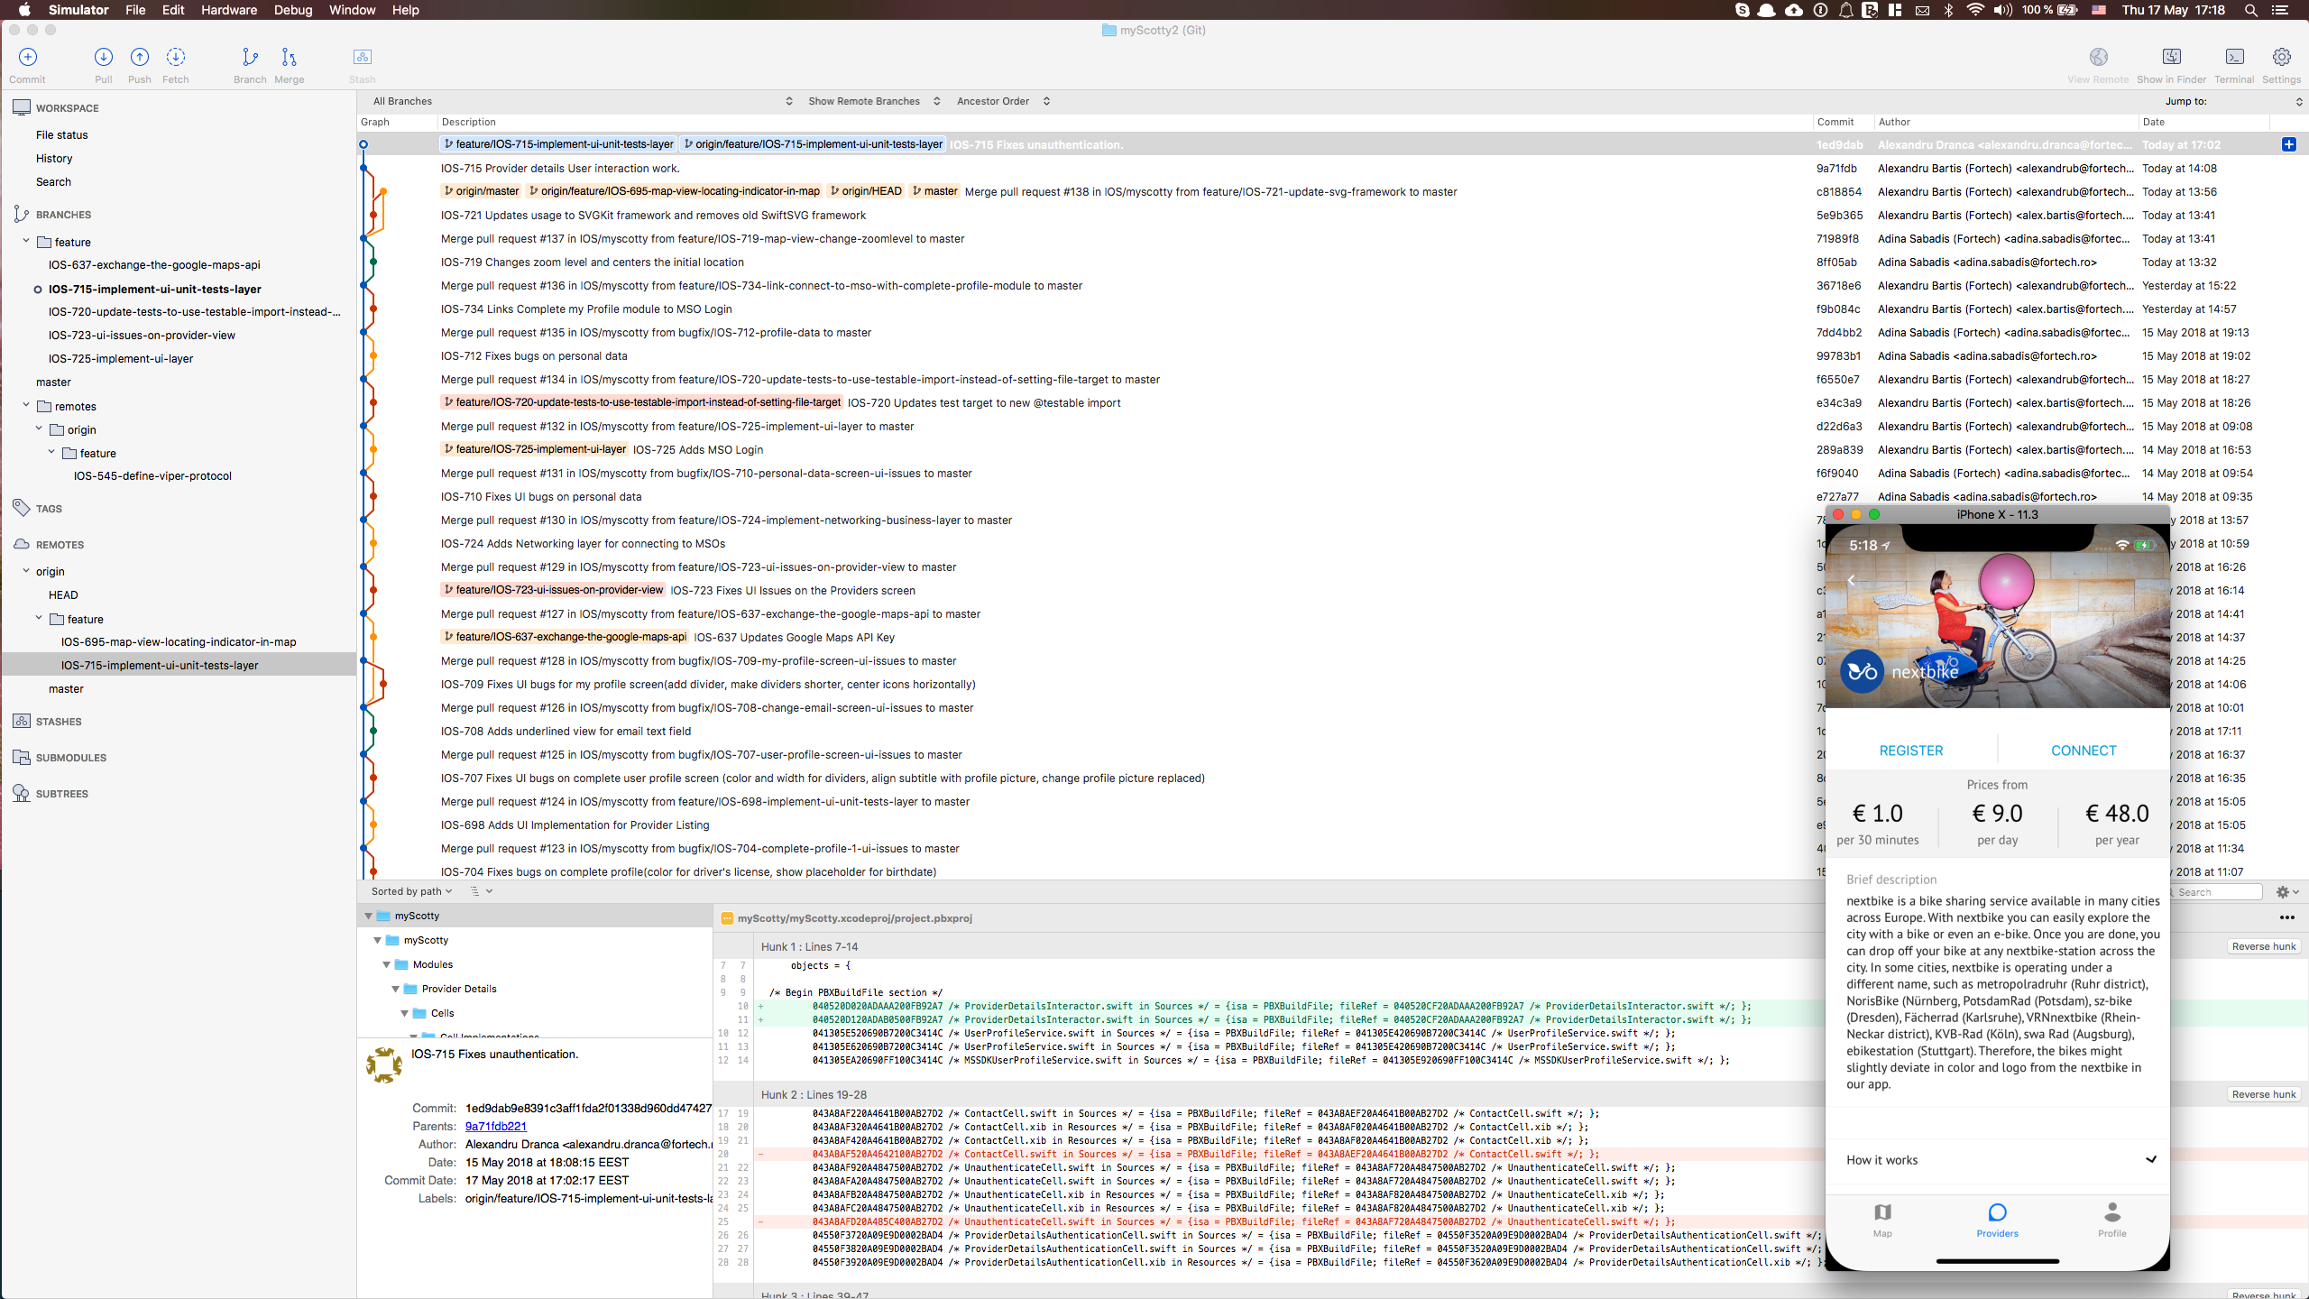The width and height of the screenshot is (2309, 1299).
Task: Click the Subtrees sidebar icon
Action: (x=22, y=793)
